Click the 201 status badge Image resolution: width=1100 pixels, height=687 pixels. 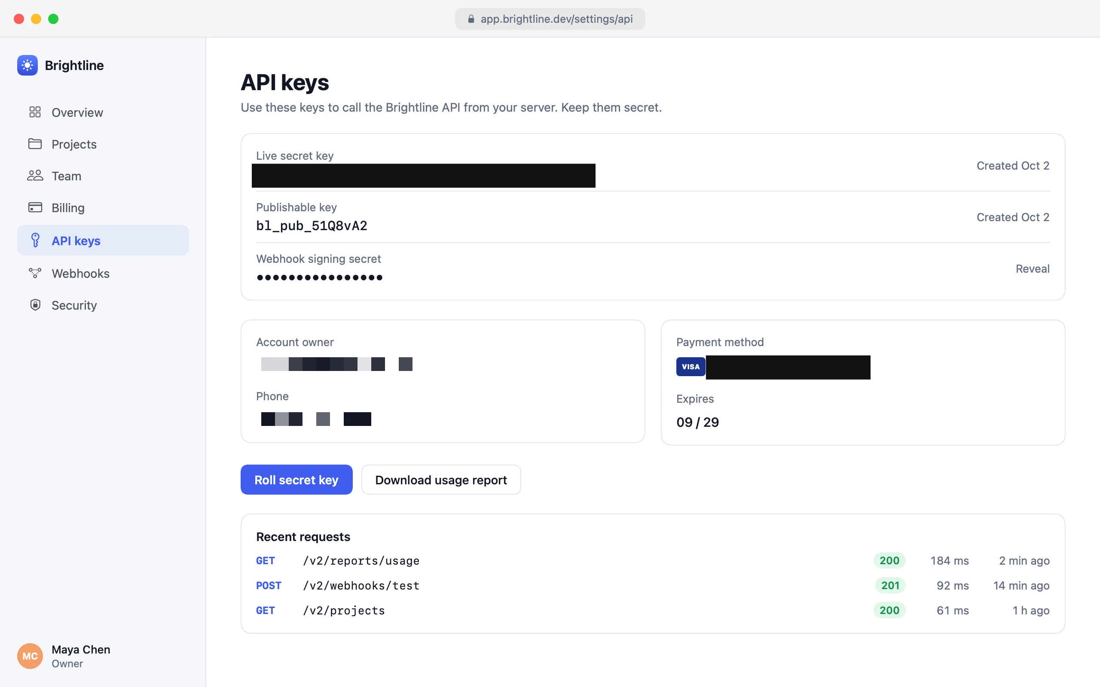890,585
